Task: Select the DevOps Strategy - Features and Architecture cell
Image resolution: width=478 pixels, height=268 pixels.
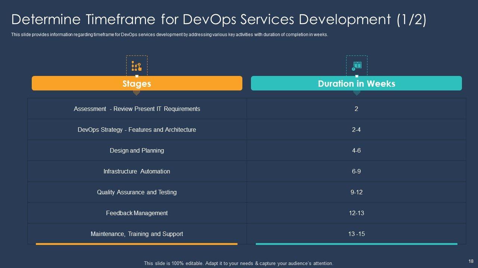Action: tap(137, 130)
